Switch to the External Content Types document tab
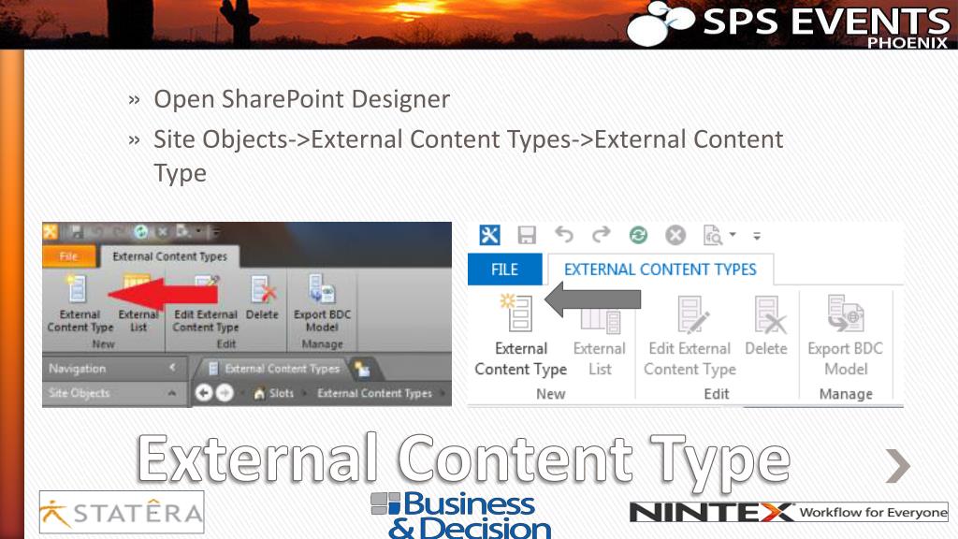 pos(274,369)
